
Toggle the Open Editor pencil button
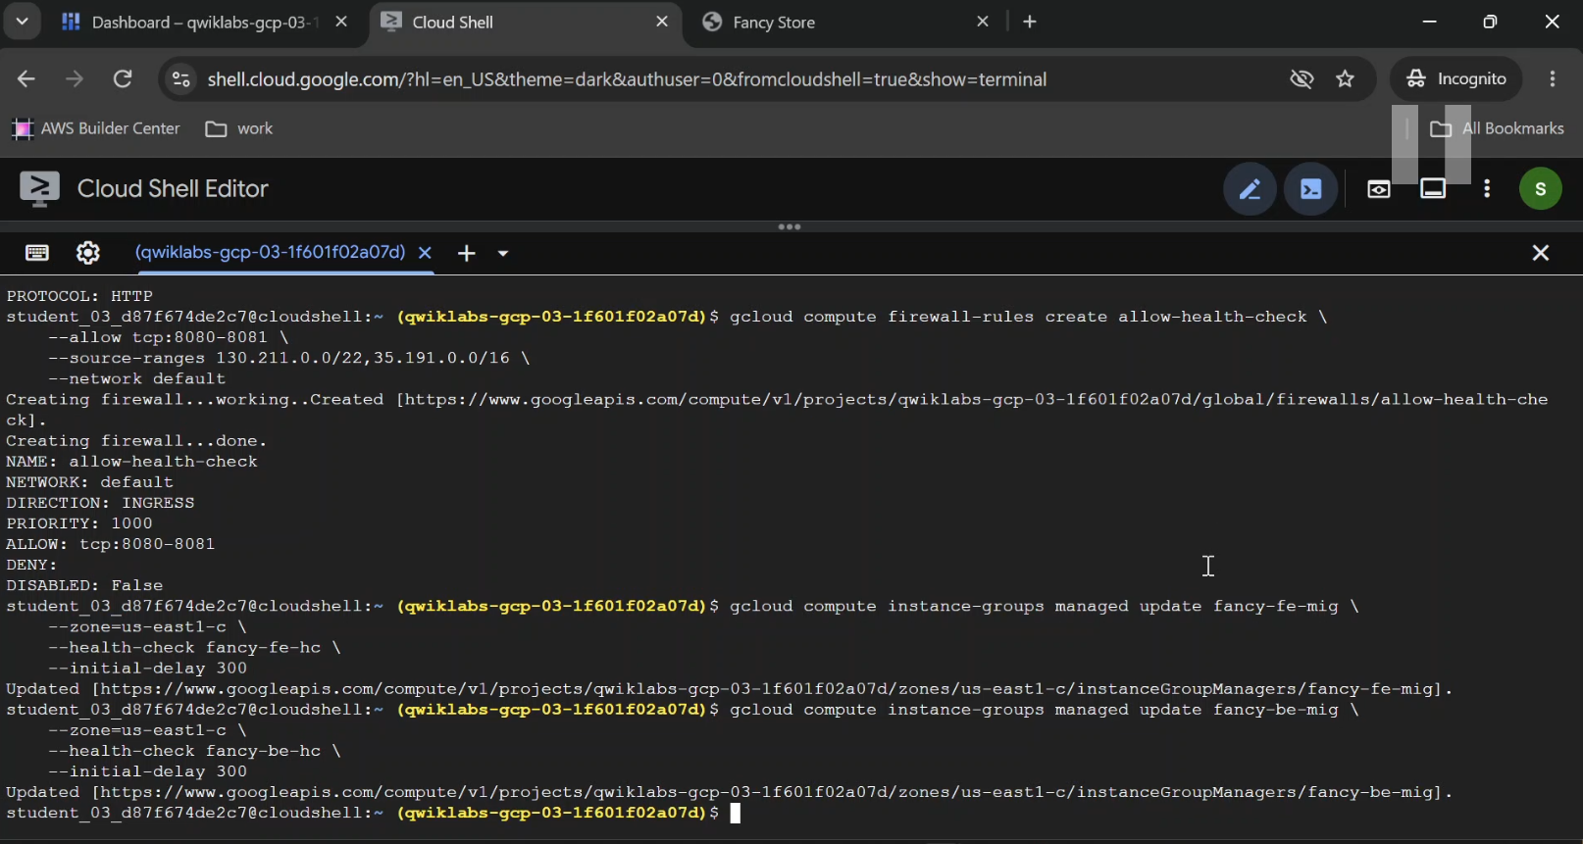click(1250, 189)
